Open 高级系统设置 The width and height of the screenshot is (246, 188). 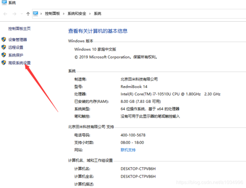(19, 63)
